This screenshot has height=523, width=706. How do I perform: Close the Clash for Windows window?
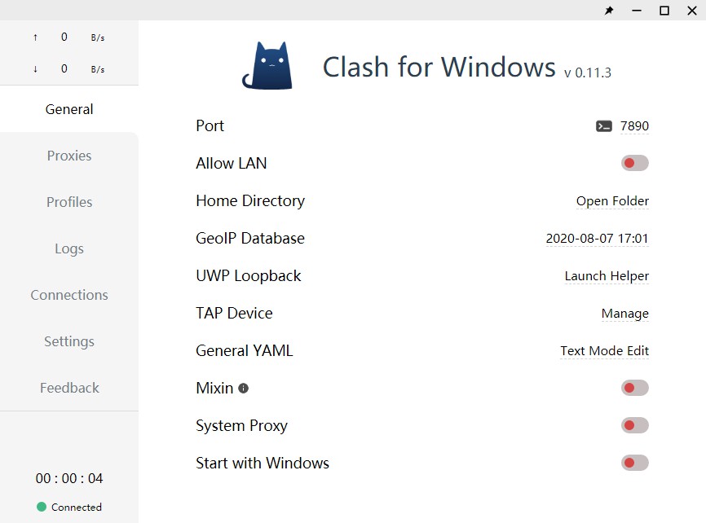[692, 11]
